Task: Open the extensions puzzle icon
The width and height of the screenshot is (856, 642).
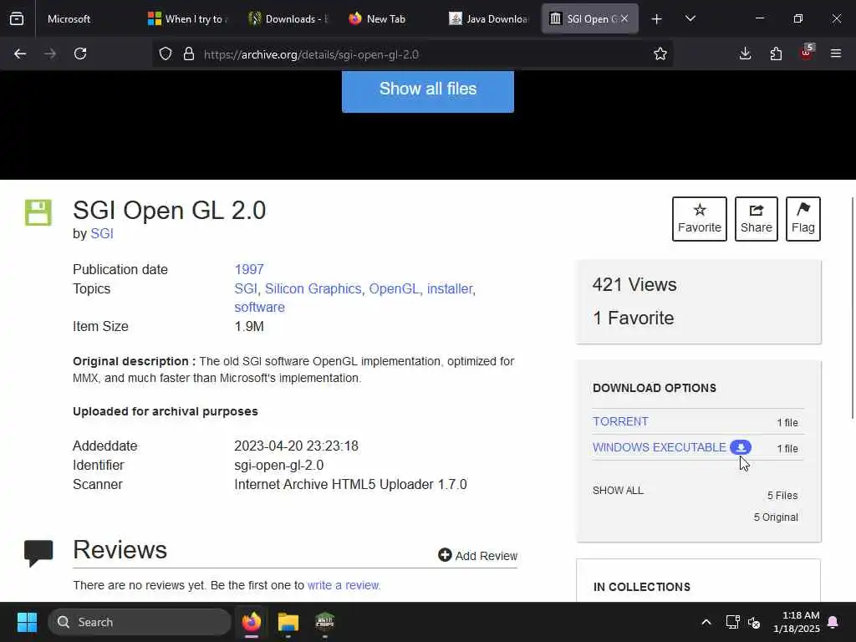Action: pos(776,54)
